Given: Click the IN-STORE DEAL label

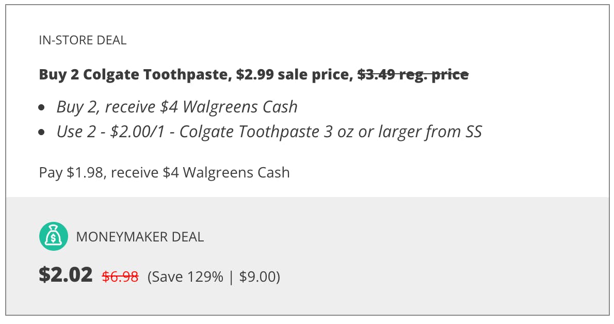Looking at the screenshot, I should coord(83,40).
